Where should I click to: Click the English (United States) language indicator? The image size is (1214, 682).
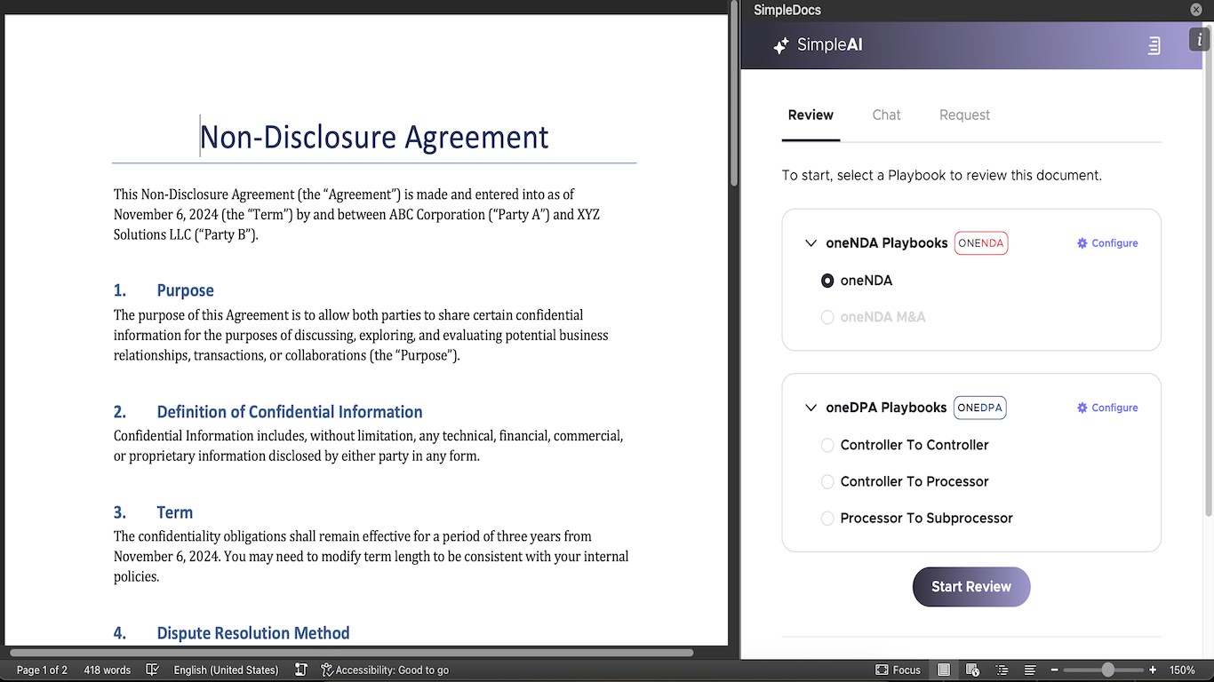[x=226, y=670]
